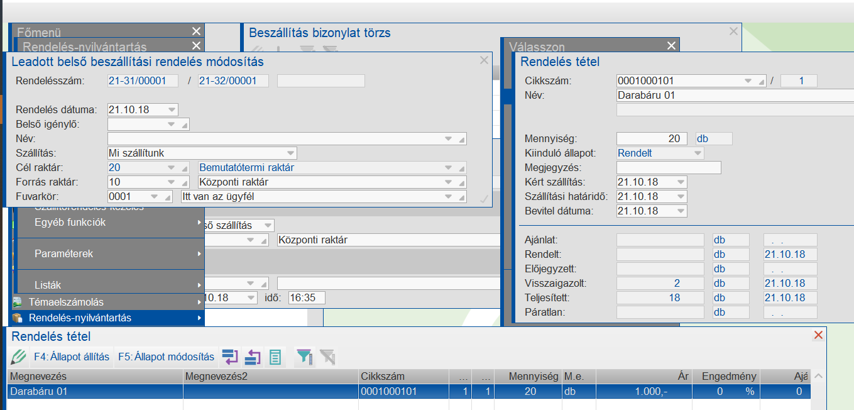Close the Rendelés tétel list with the red X

818,336
